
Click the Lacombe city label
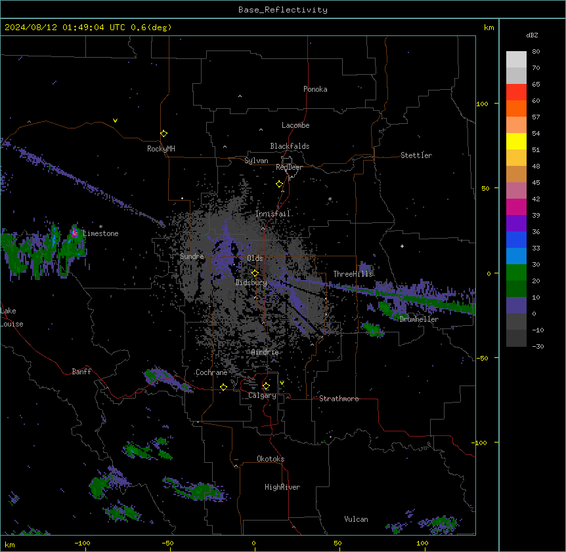(x=295, y=125)
